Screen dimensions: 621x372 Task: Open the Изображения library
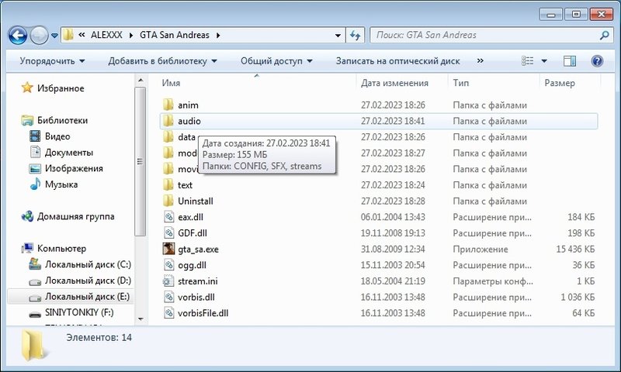[x=74, y=168]
